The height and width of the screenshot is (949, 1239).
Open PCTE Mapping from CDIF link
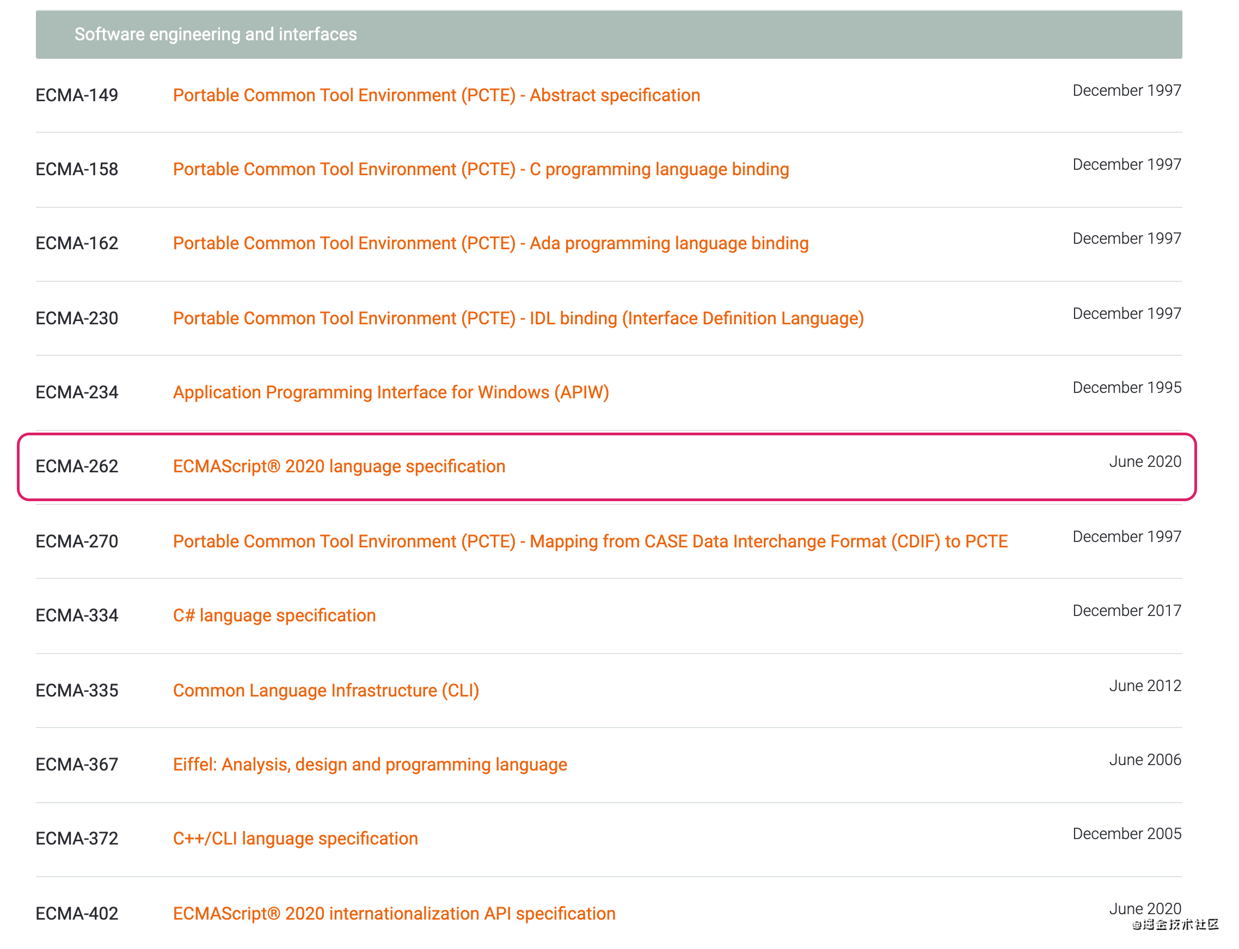pos(590,541)
